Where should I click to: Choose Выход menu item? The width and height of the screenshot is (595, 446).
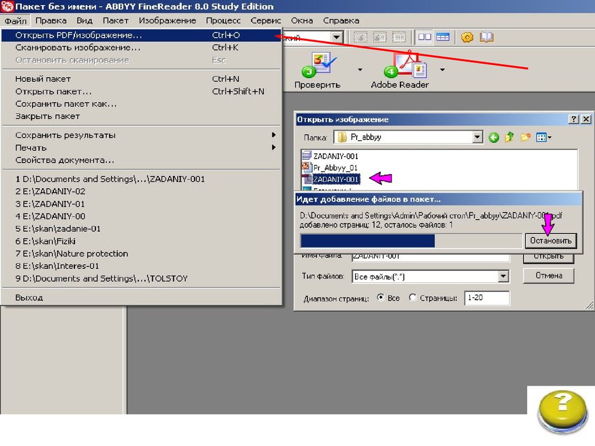click(x=141, y=298)
